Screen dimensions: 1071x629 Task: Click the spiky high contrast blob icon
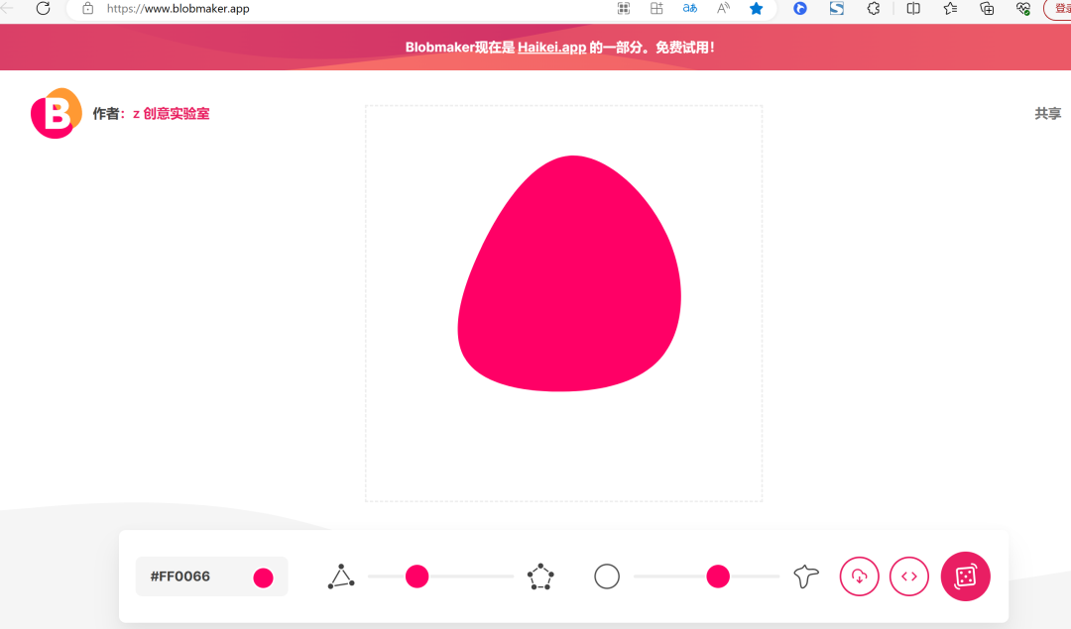point(806,577)
